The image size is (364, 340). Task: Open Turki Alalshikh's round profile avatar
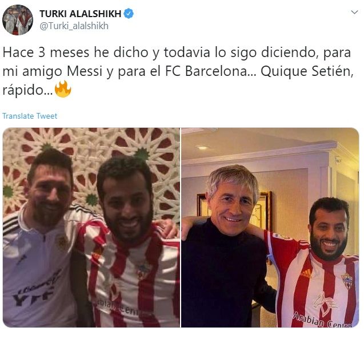pyautogui.click(x=18, y=20)
